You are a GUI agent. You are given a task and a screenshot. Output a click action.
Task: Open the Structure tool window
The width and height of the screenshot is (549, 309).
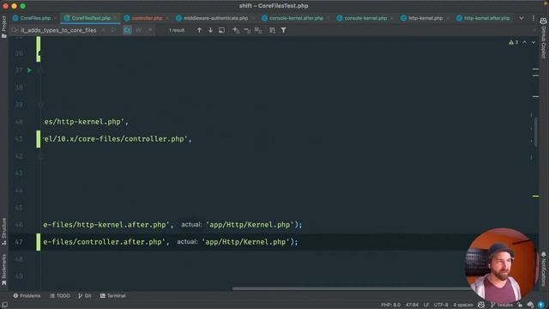(x=3, y=231)
